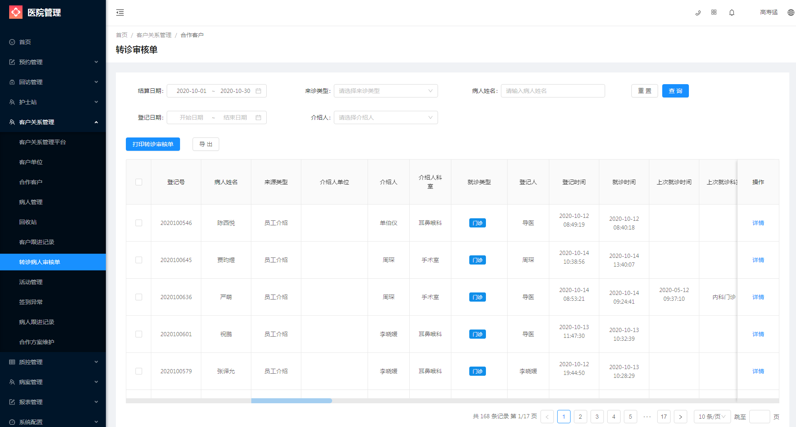Go to next page with right arrow
Image resolution: width=796 pixels, height=427 pixels.
[681, 417]
